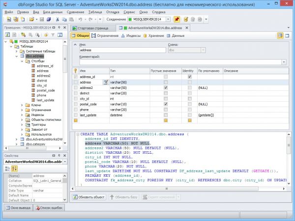The width and height of the screenshot is (295, 221).
Task: Uncheck nullable checkbox for address2 column
Action: 166,88
